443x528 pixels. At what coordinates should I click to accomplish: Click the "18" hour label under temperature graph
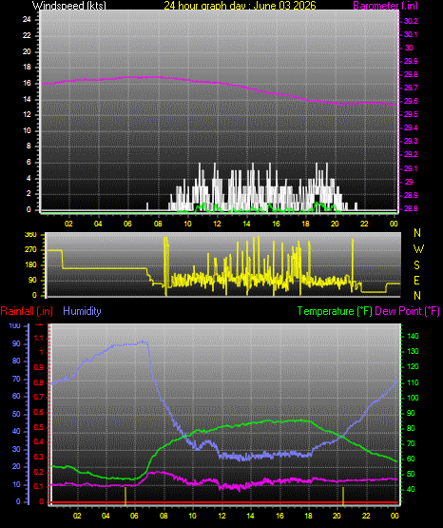click(x=308, y=516)
